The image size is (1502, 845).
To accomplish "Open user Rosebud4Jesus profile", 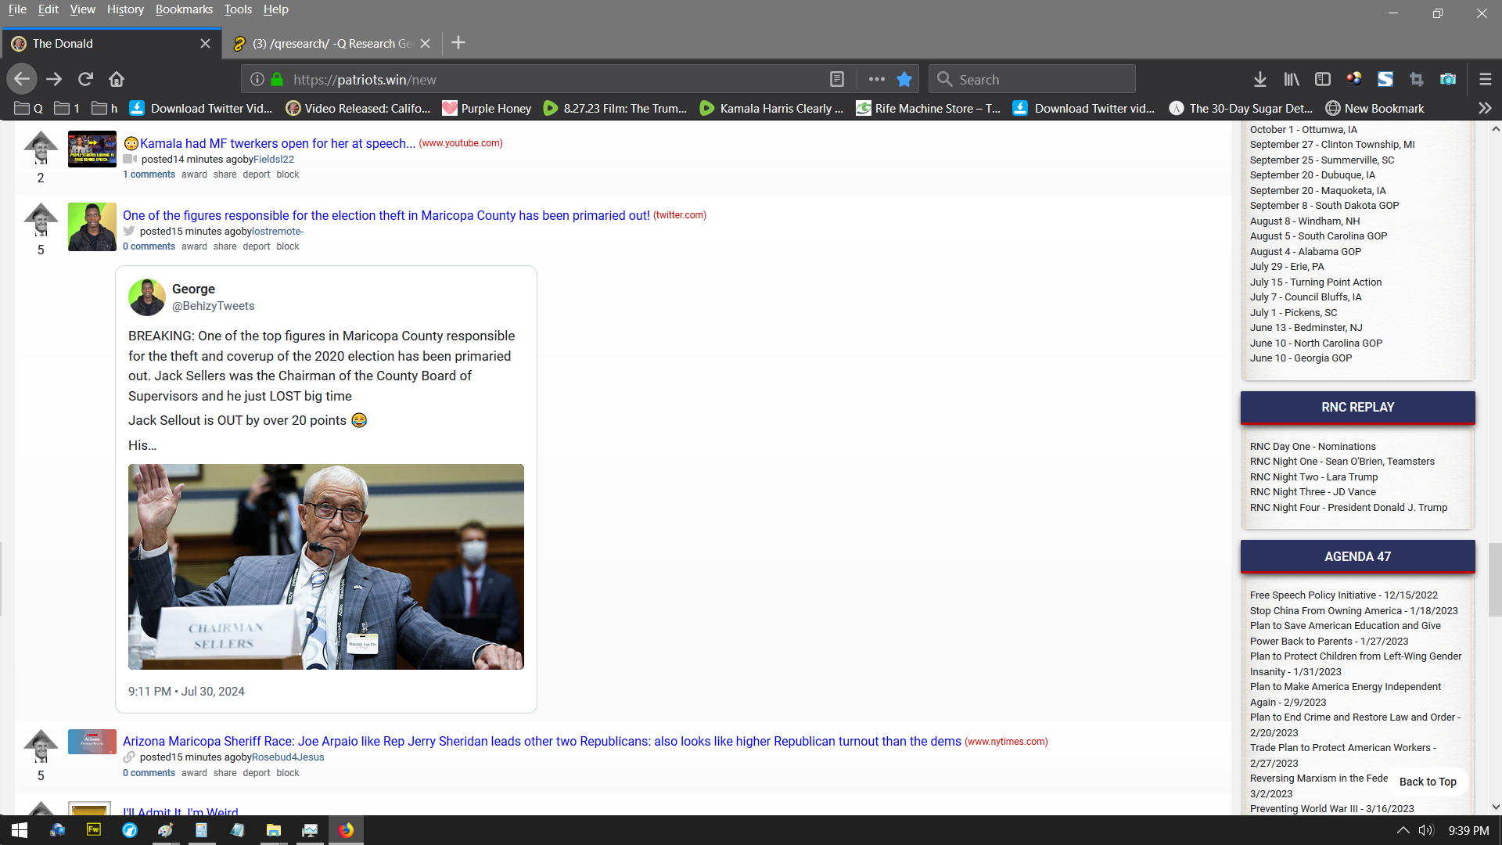I will (288, 757).
